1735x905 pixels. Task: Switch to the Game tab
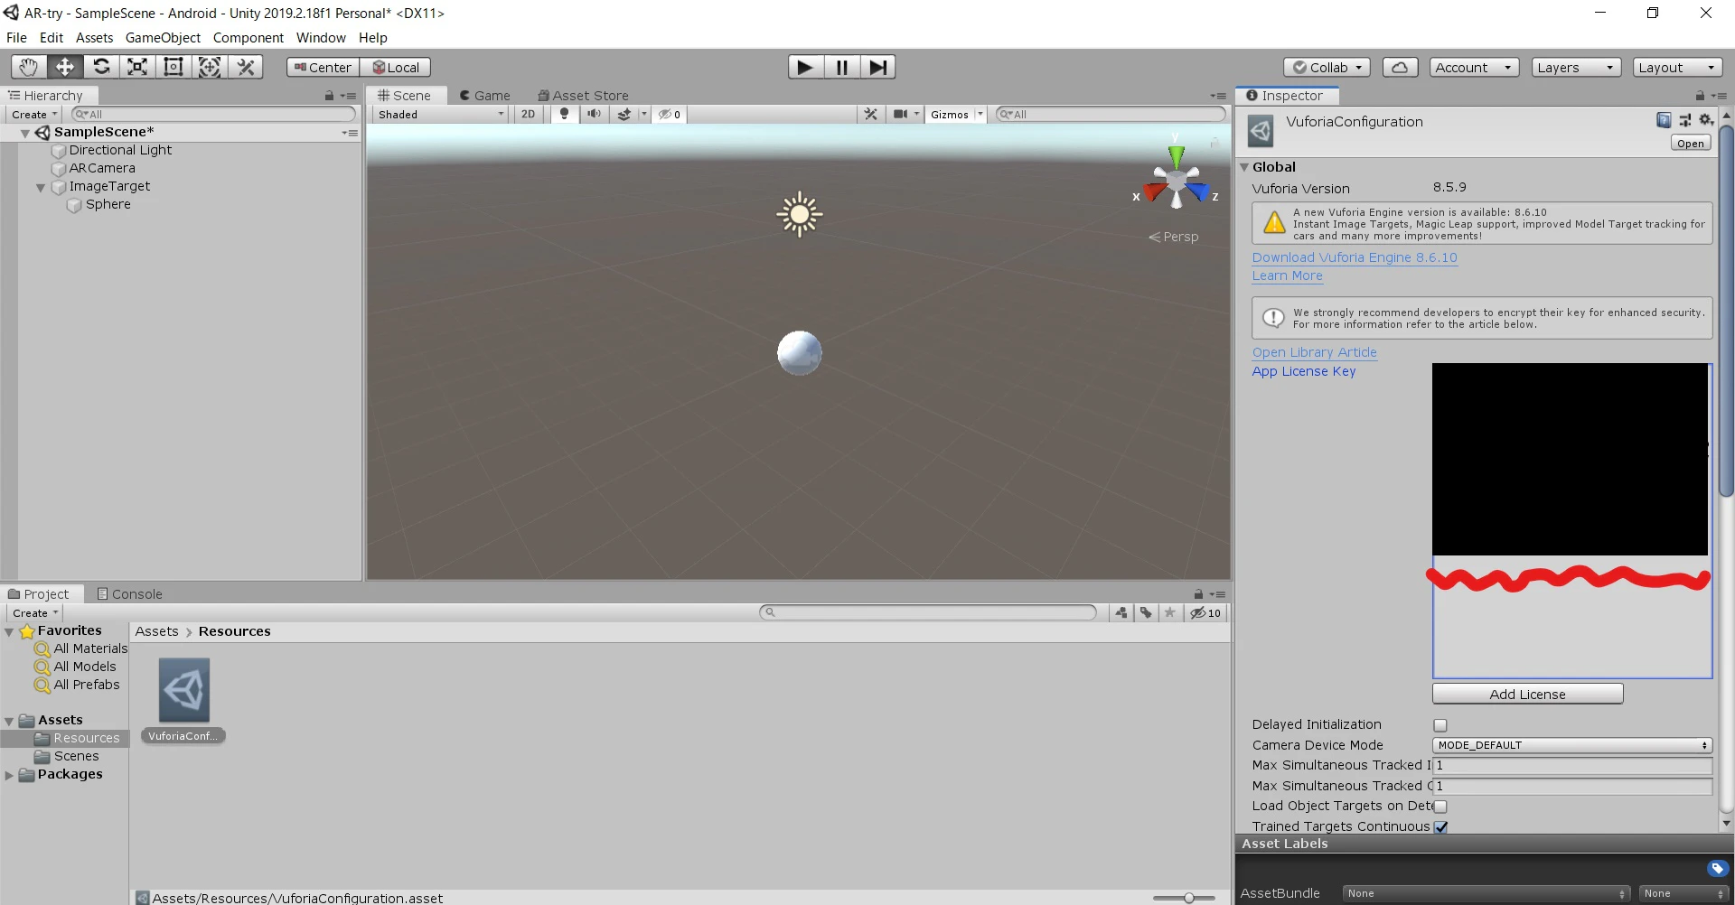pyautogui.click(x=485, y=96)
